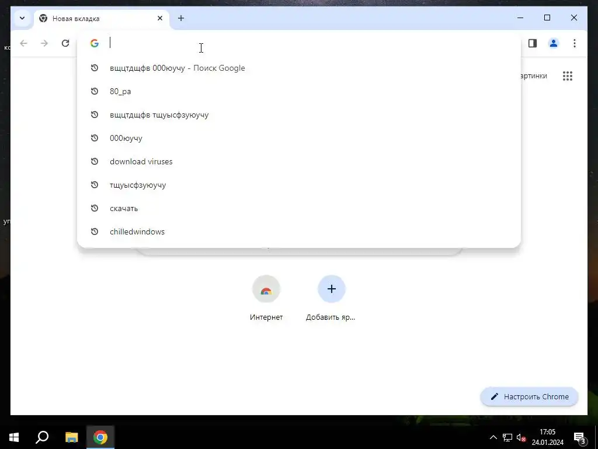598x449 pixels.
Task: Open Chrome three-dot menu
Action: (575, 43)
